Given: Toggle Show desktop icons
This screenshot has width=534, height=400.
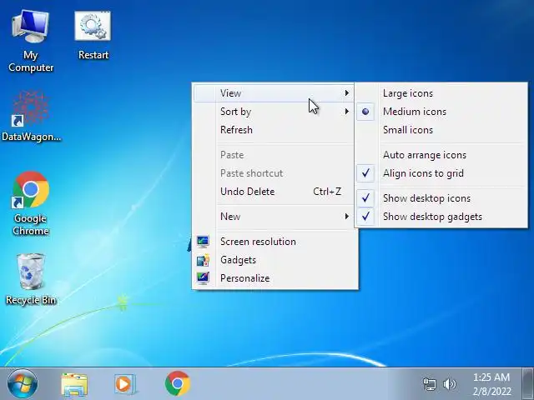Looking at the screenshot, I should click(x=441, y=198).
